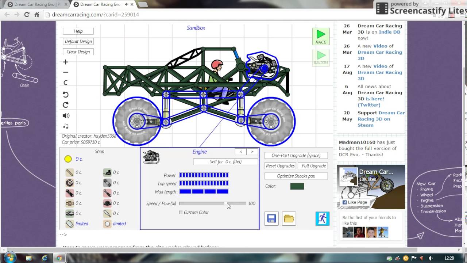
Task: Select the rear left wheel on car
Action: pyautogui.click(x=137, y=121)
